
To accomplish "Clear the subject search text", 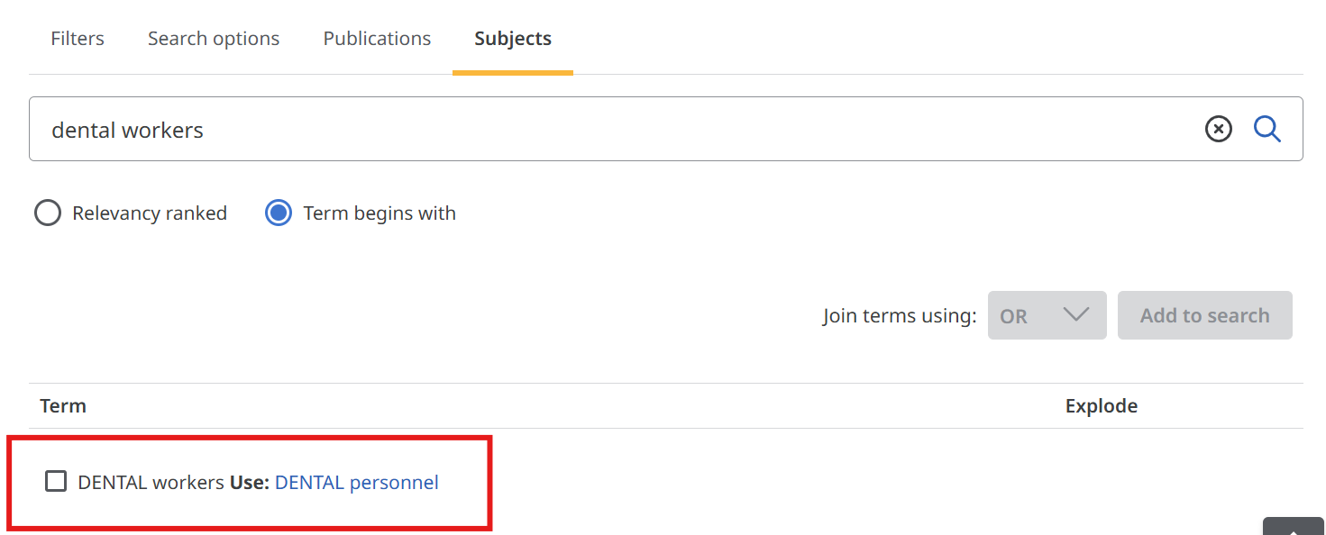I will point(1218,130).
